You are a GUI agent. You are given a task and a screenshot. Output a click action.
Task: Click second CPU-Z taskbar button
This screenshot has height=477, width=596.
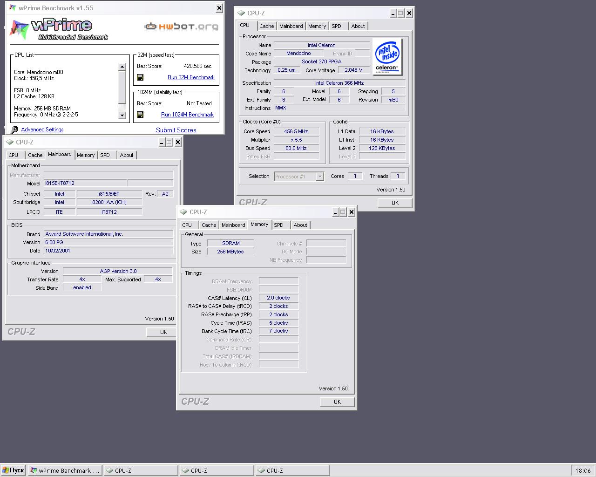(x=217, y=470)
